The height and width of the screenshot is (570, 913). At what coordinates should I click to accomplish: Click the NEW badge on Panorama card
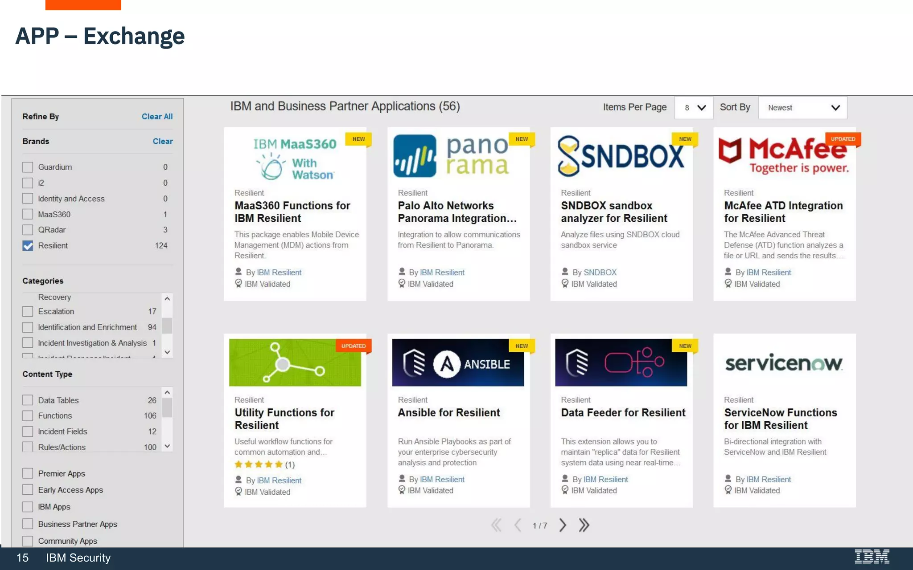pyautogui.click(x=522, y=139)
